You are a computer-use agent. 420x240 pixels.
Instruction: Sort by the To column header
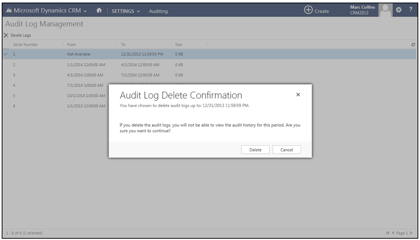click(123, 44)
